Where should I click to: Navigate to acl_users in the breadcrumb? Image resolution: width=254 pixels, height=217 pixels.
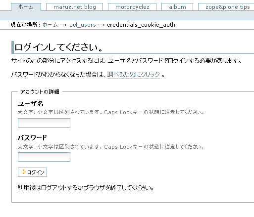tap(83, 25)
